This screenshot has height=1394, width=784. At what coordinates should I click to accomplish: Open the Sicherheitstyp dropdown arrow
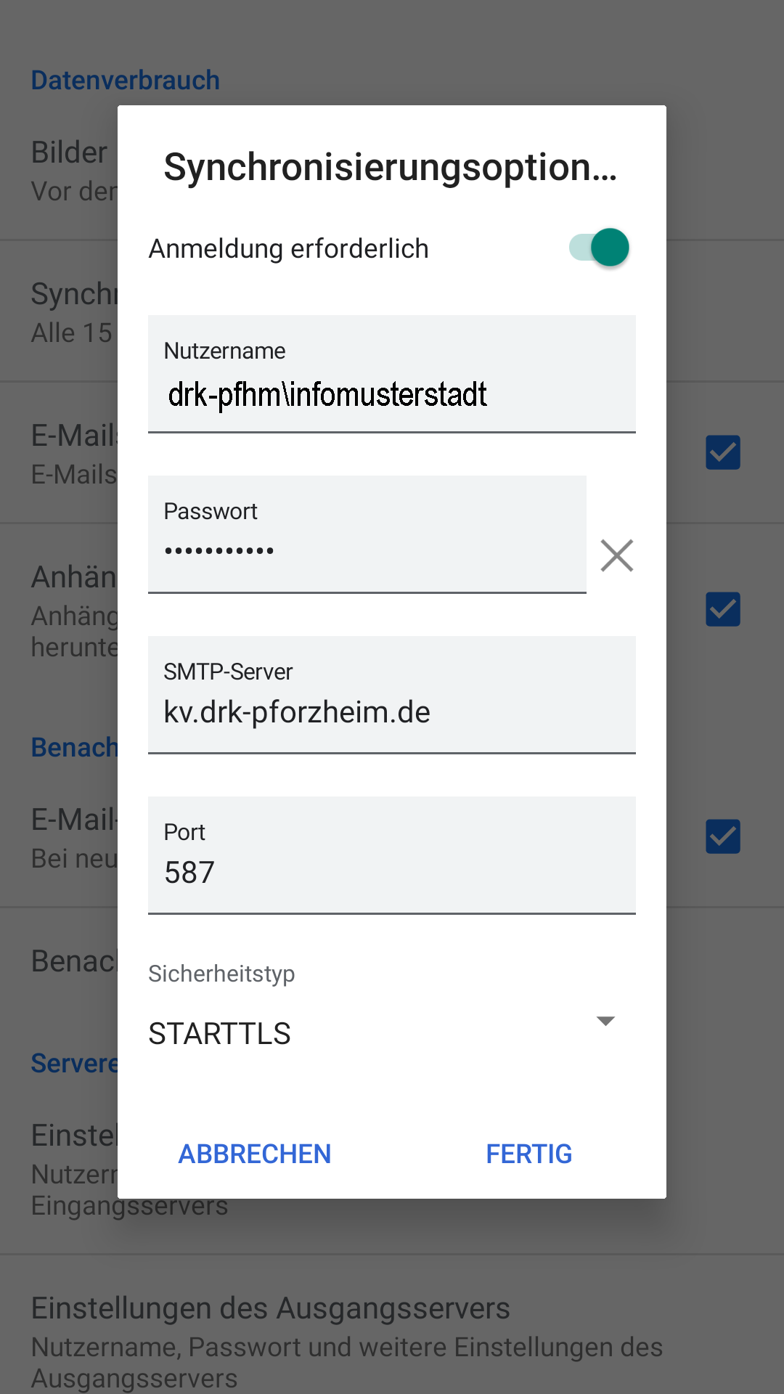pos(605,1021)
